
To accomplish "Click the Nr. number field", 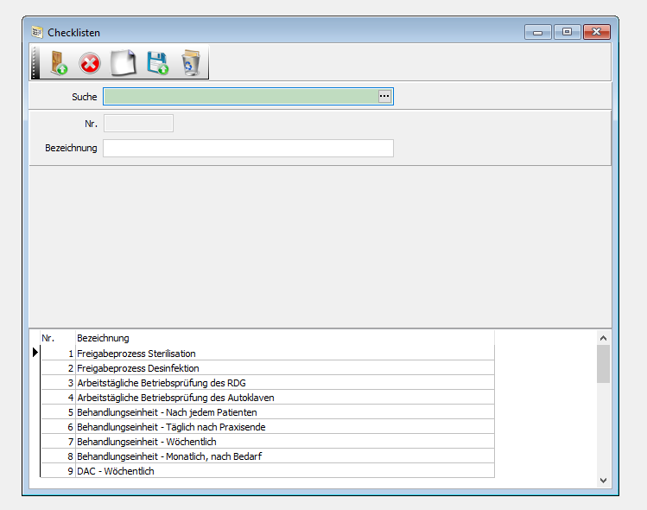I will [x=138, y=124].
